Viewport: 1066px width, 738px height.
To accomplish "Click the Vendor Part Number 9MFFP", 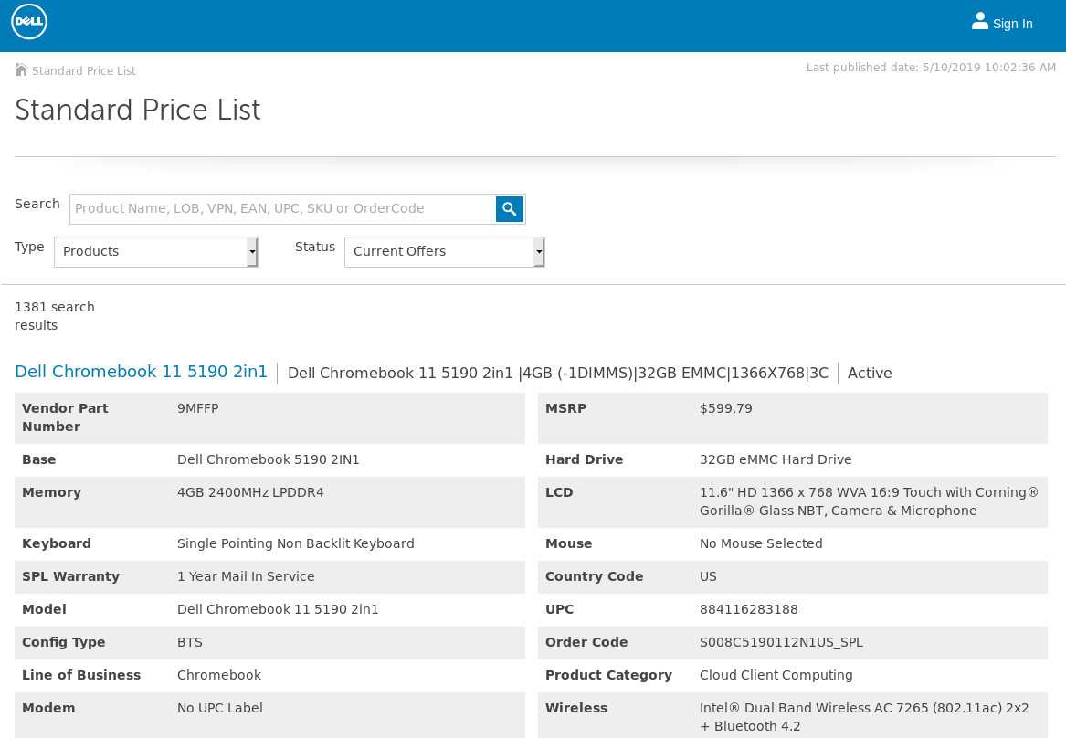I will pyautogui.click(x=198, y=408).
